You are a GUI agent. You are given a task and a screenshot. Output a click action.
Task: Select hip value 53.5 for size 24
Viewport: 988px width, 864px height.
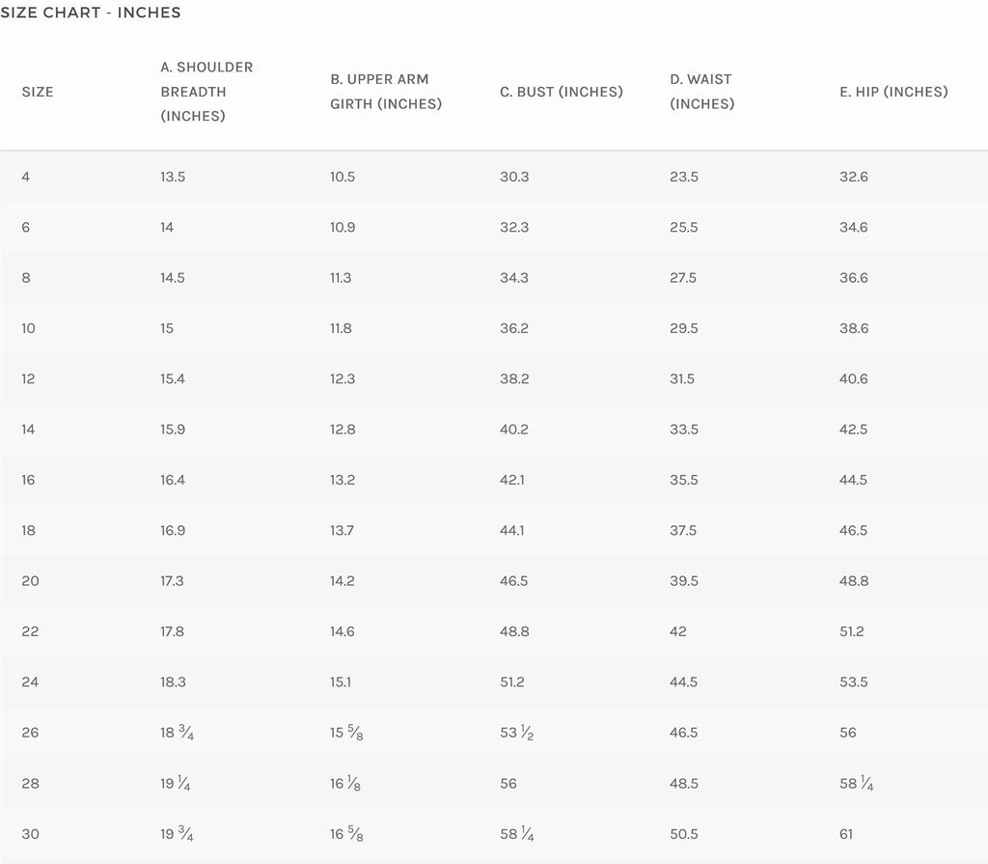tap(854, 682)
